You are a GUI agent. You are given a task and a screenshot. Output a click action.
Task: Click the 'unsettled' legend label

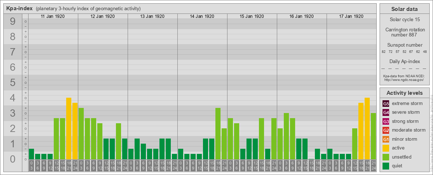pos(402,157)
